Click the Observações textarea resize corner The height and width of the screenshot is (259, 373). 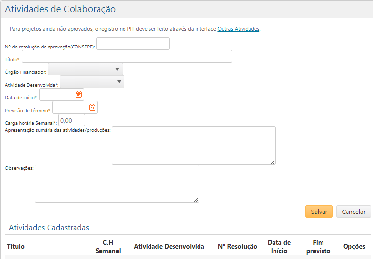tap(196, 200)
